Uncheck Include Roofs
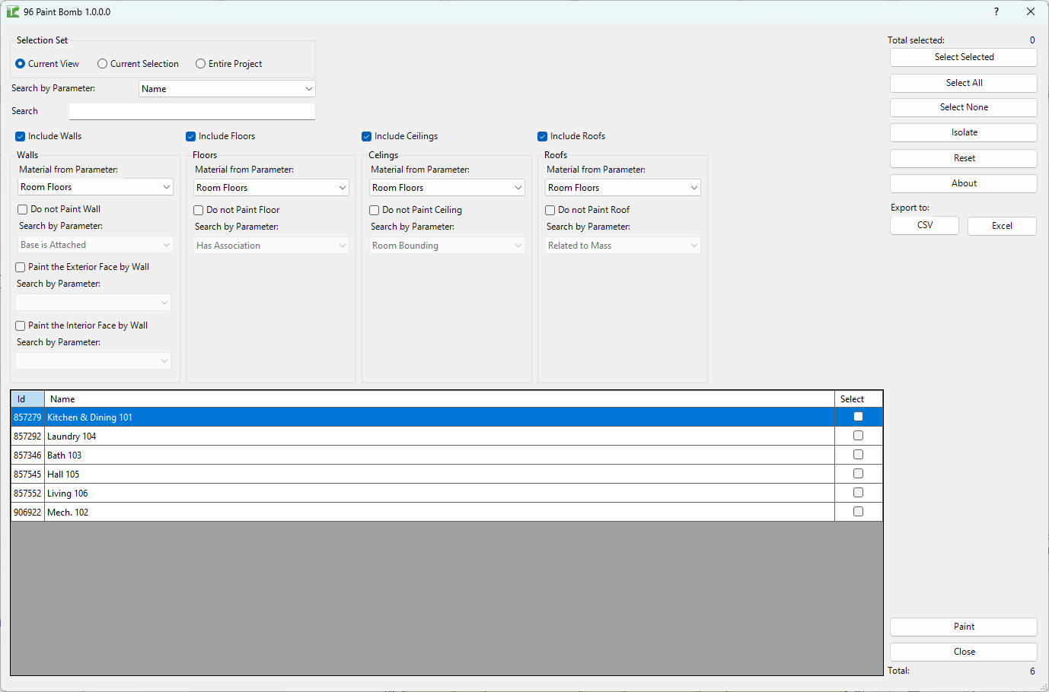The height and width of the screenshot is (692, 1049). [x=541, y=135]
